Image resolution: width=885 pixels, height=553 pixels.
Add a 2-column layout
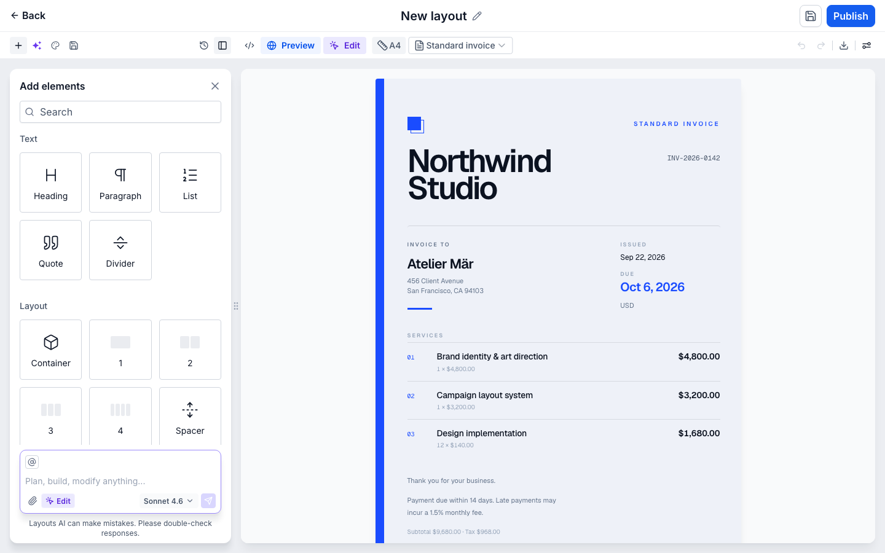(x=190, y=350)
